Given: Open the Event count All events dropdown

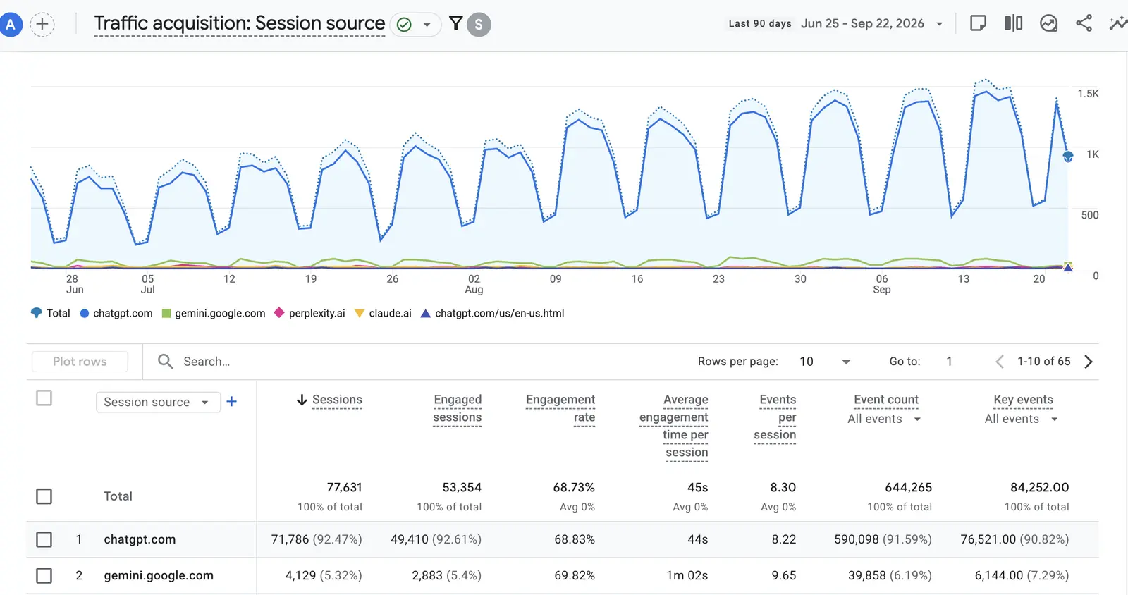Looking at the screenshot, I should tap(884, 419).
